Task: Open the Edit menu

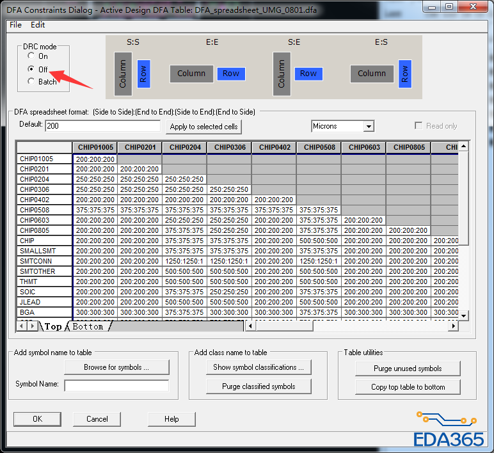Action: pos(38,25)
